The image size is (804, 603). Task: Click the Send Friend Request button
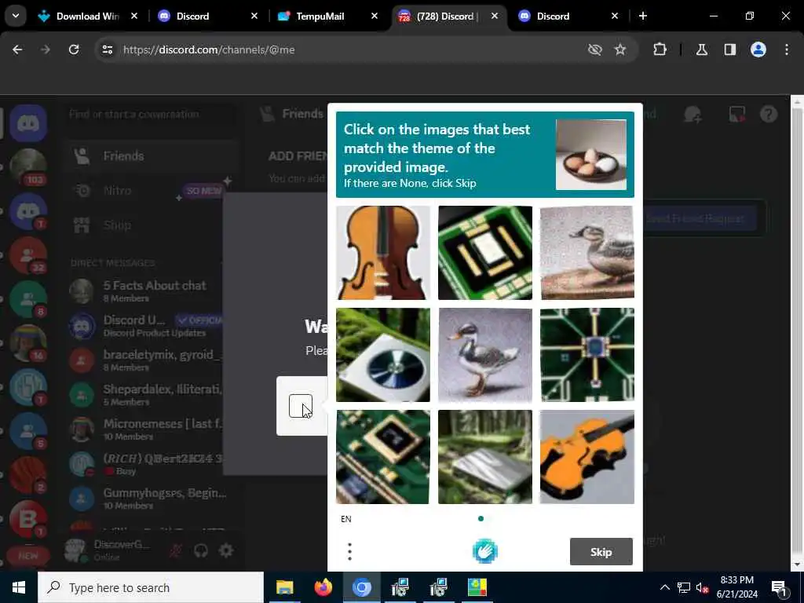[x=700, y=219]
